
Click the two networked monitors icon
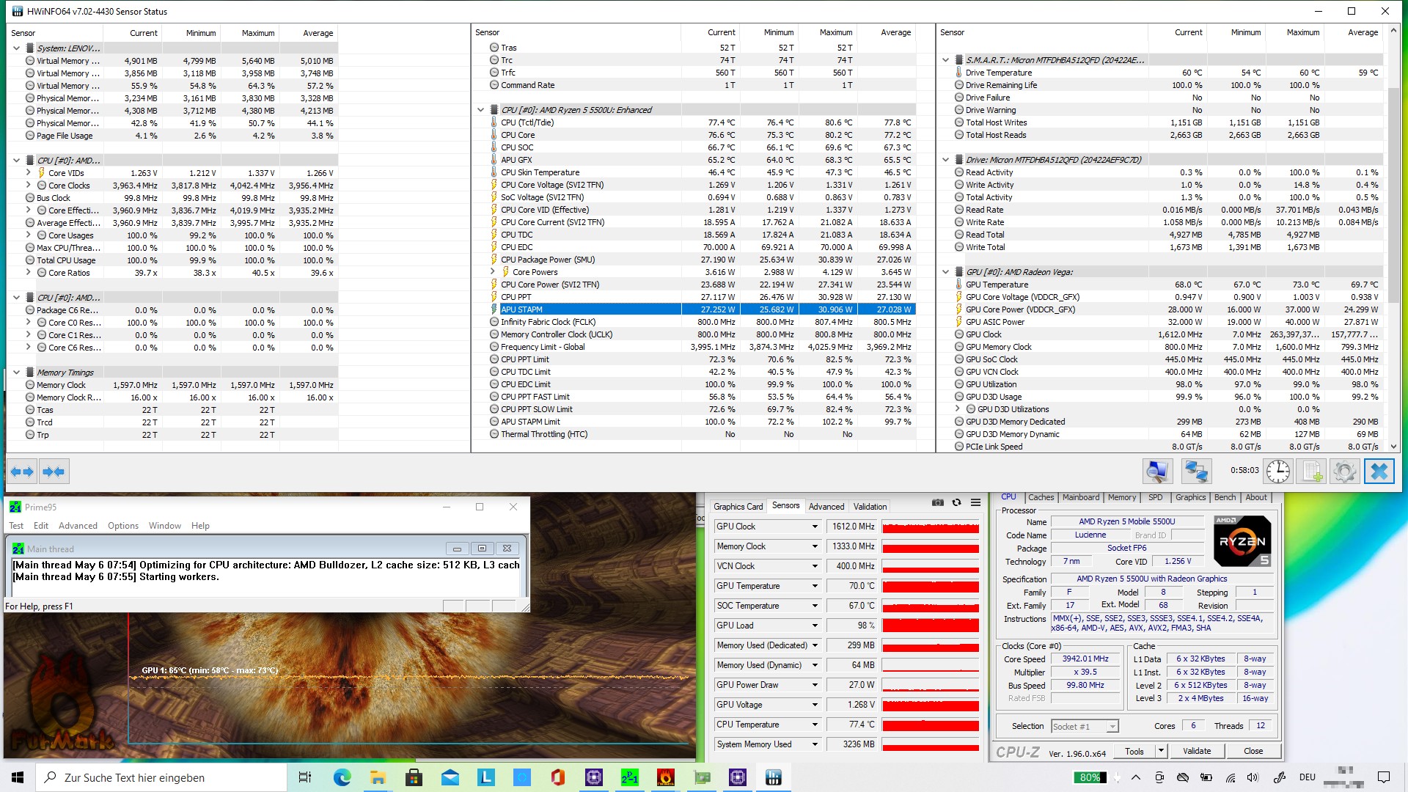tap(1196, 472)
